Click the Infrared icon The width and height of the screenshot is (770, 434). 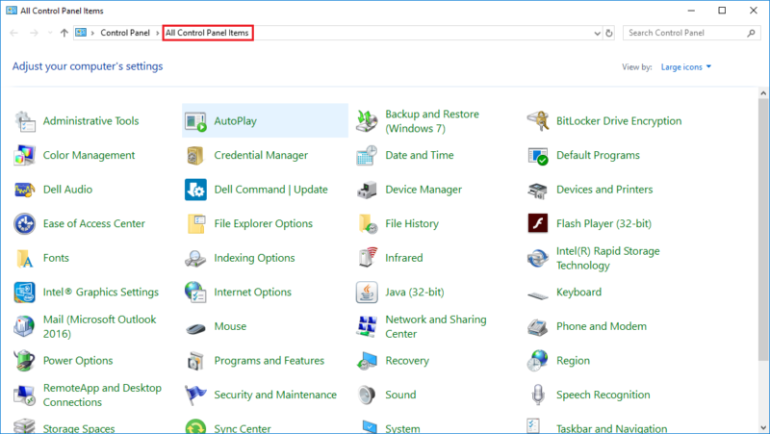(x=367, y=258)
